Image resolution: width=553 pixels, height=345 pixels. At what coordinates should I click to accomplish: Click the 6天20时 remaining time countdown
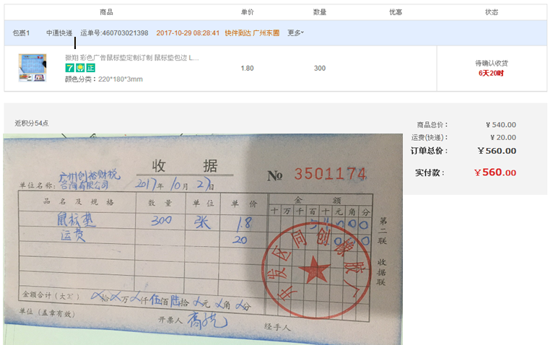point(492,73)
